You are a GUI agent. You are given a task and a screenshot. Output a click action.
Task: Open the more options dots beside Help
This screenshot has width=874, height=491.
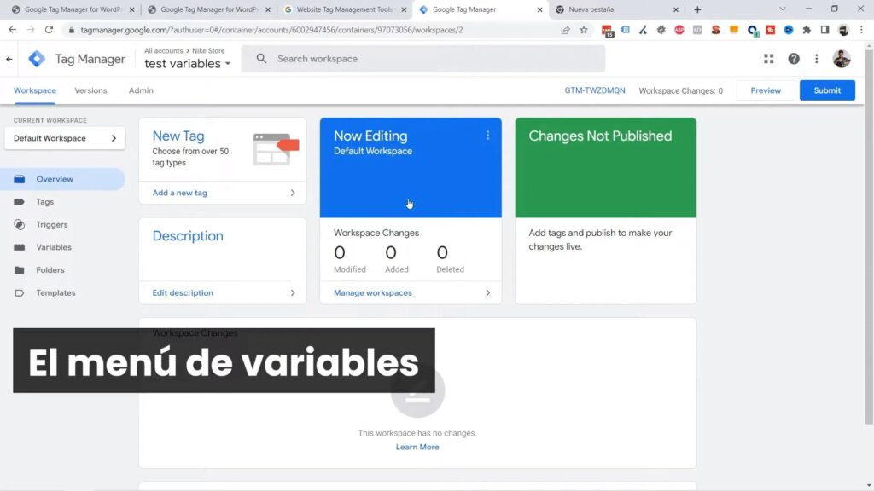click(817, 59)
